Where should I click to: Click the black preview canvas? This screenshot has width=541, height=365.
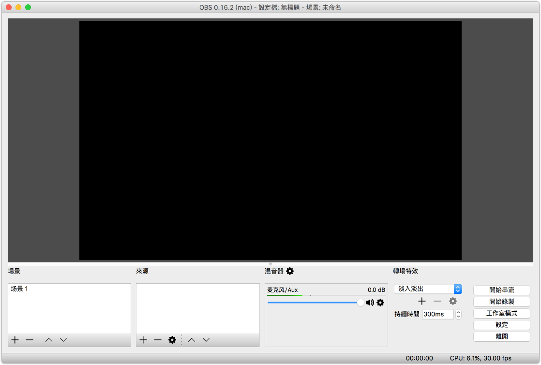tap(270, 140)
